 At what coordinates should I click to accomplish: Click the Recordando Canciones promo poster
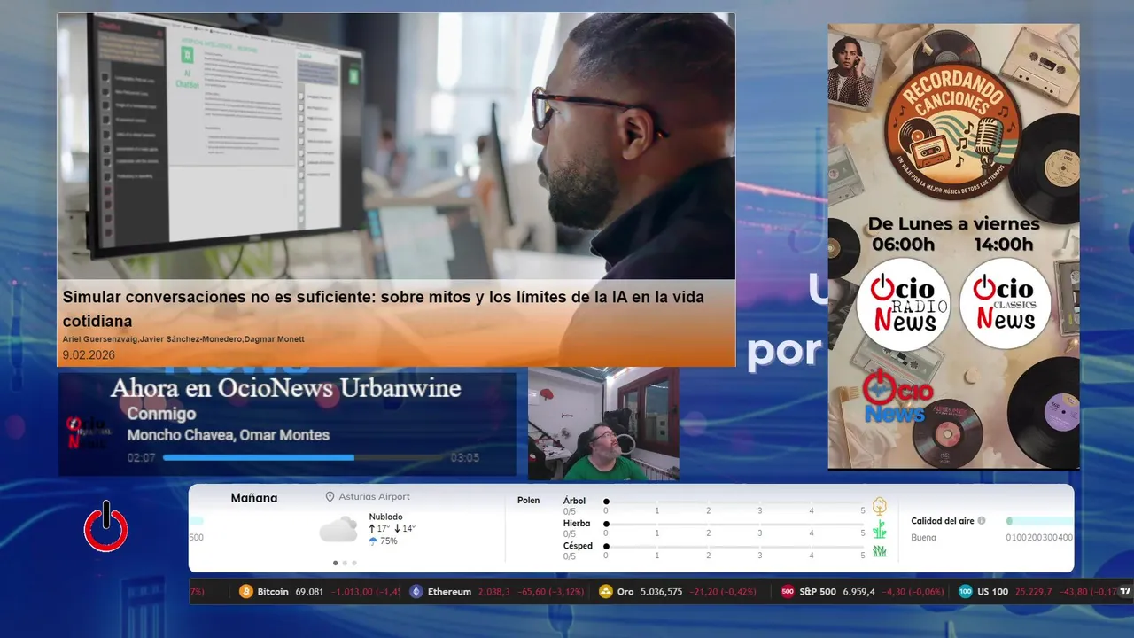953,246
